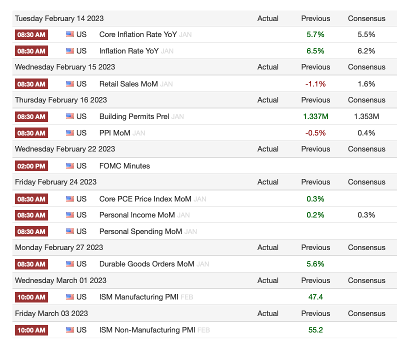Click 08:30 AM badge for Retail Sales MoM

pyautogui.click(x=31, y=84)
